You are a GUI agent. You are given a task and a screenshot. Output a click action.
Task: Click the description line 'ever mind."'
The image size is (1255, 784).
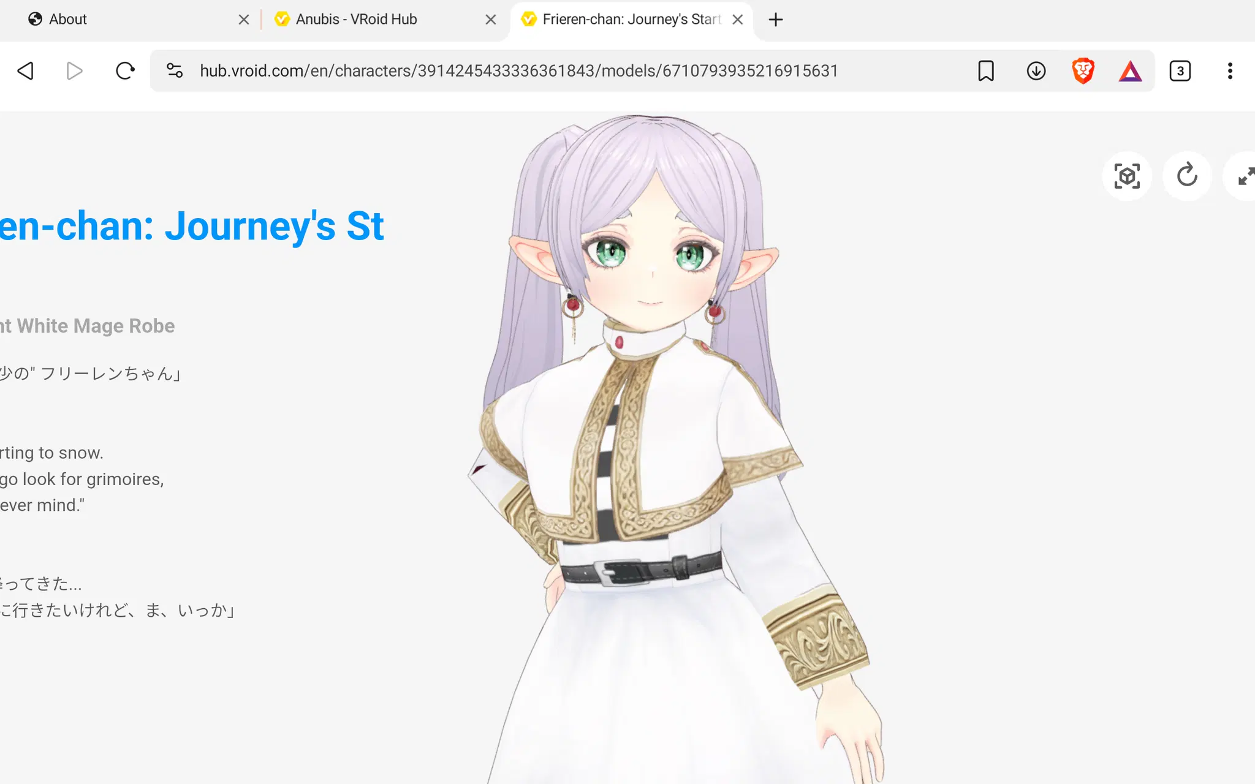[x=42, y=505]
